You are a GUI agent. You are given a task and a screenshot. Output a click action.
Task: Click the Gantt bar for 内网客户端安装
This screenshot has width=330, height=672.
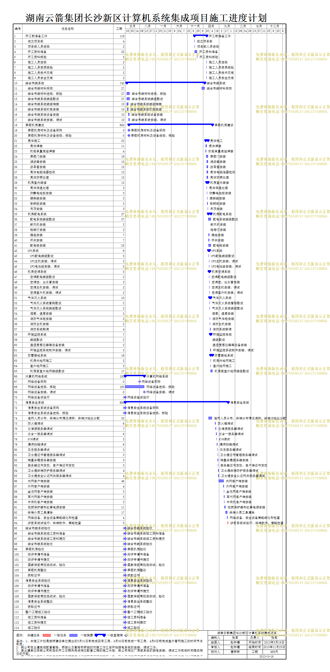221,481
